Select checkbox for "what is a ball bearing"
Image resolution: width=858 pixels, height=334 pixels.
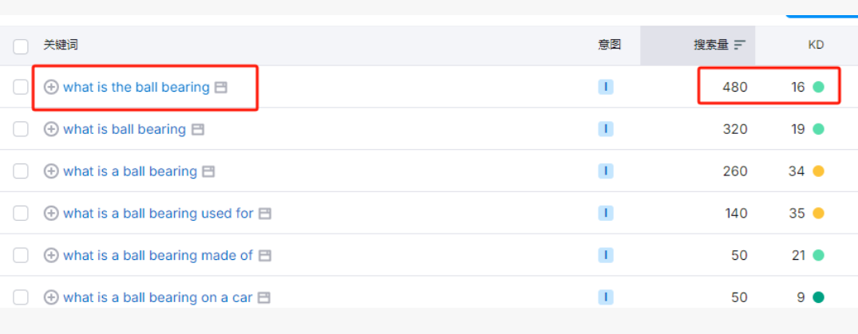[x=21, y=171]
